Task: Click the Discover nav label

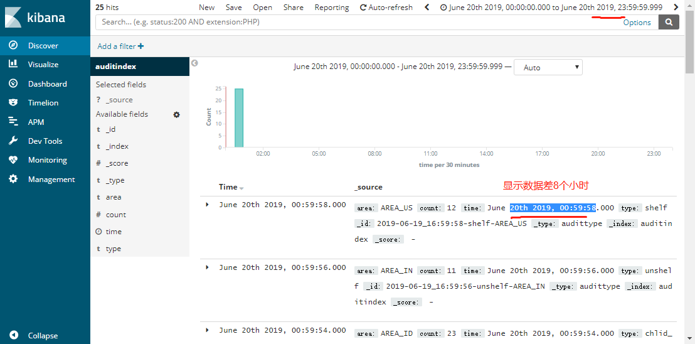Action: tap(43, 46)
